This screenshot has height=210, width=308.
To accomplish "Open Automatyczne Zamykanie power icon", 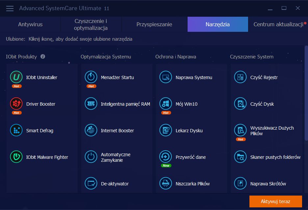I will click(91, 157).
